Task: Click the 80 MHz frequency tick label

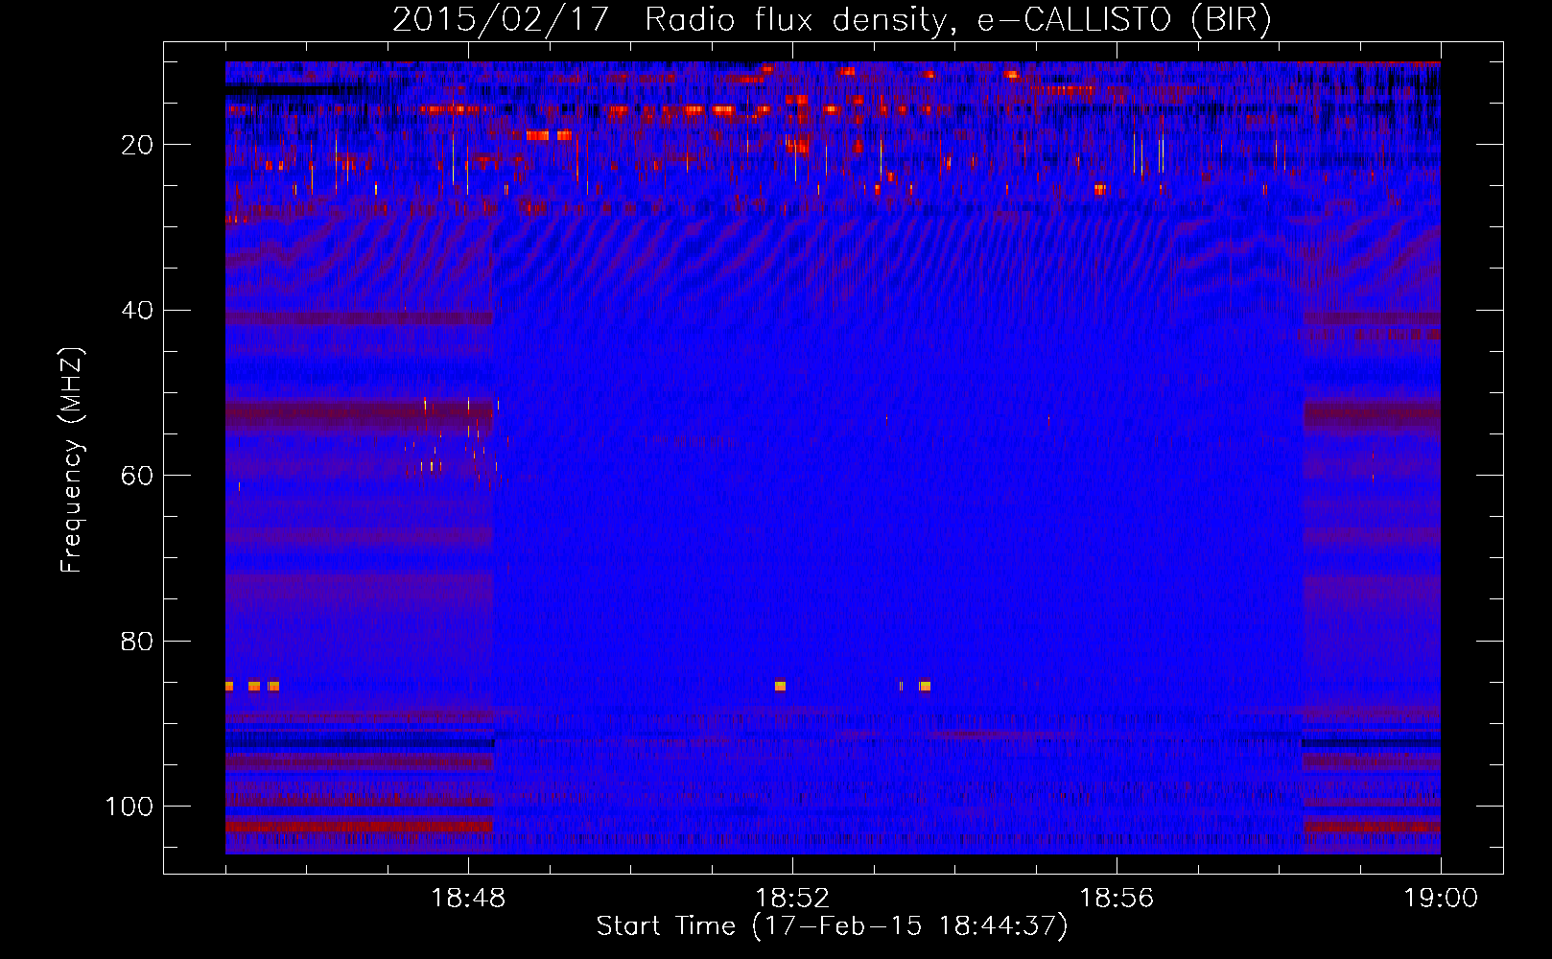Action: pyautogui.click(x=137, y=642)
